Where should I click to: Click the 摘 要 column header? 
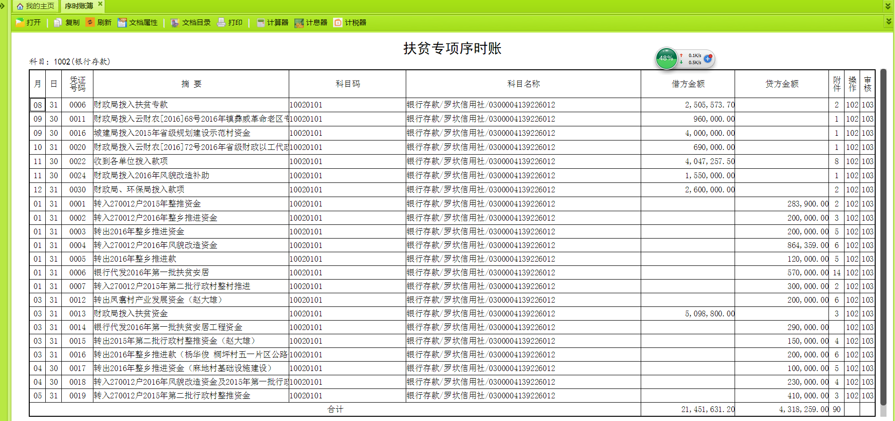pos(191,84)
